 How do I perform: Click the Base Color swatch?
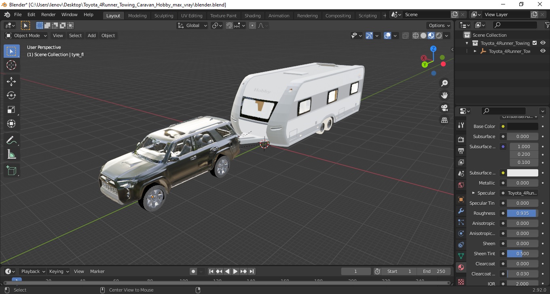tap(522, 126)
